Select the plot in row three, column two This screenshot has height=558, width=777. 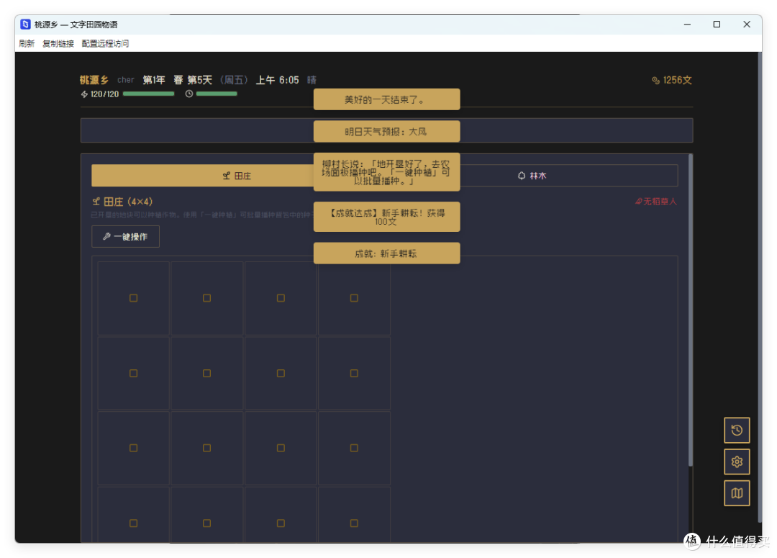206,448
